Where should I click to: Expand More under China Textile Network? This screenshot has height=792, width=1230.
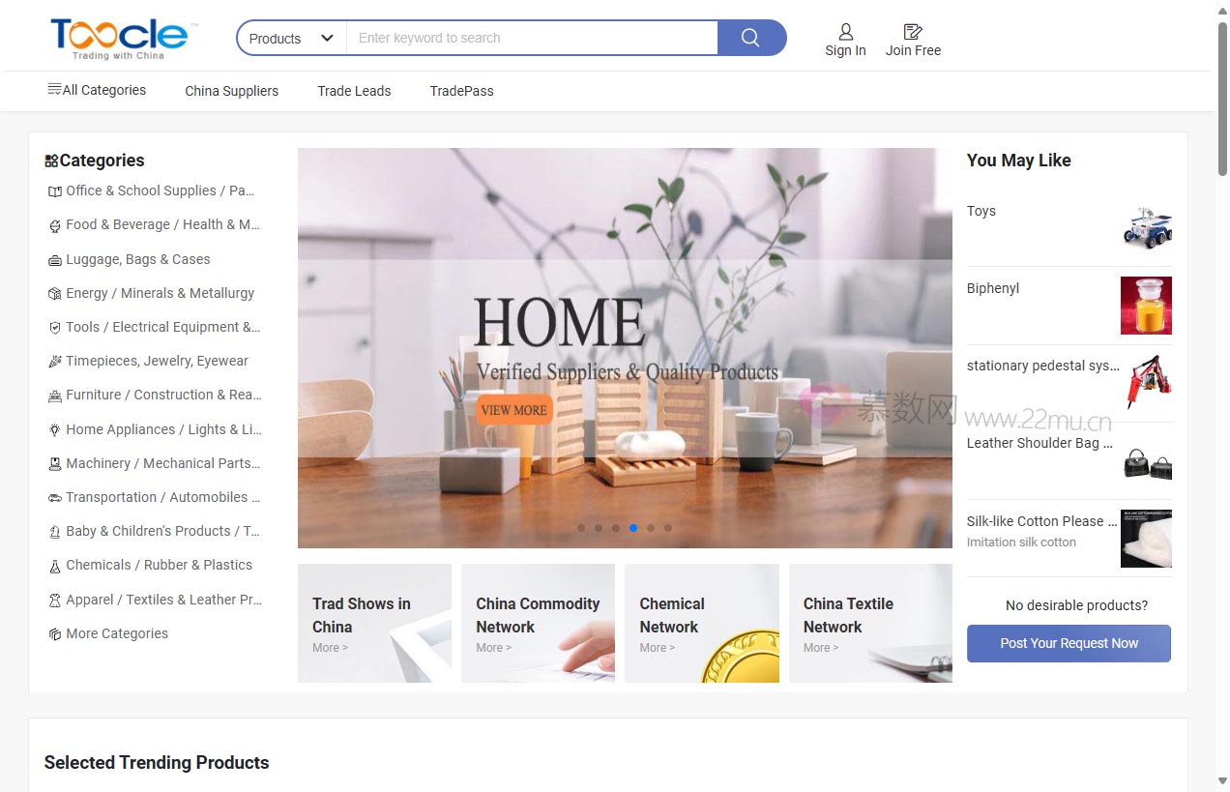(x=820, y=648)
